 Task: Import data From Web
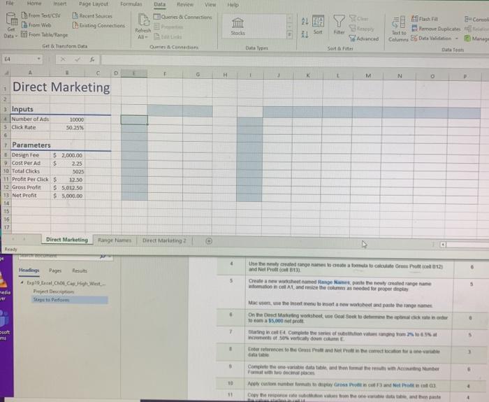[36, 25]
